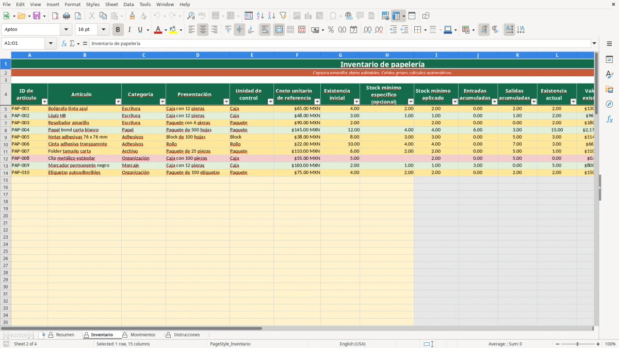The height and width of the screenshot is (348, 619).
Task: Click Sort Ascending icon
Action: 260,16
